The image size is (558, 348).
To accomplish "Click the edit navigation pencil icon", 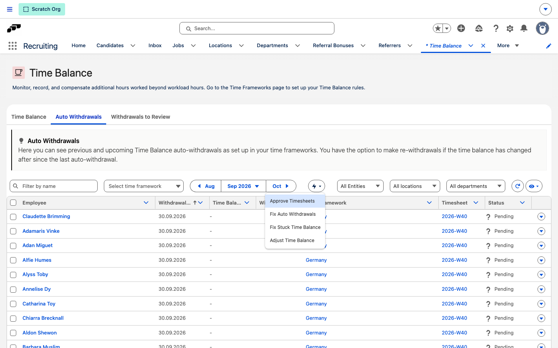I will pos(549,46).
